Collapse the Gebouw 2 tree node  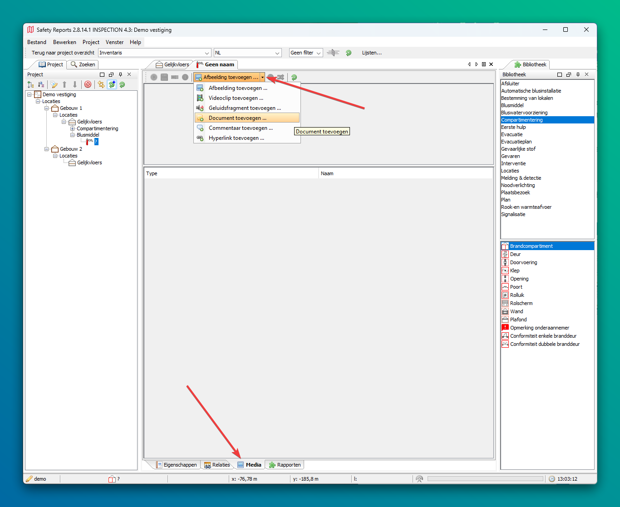(47, 149)
